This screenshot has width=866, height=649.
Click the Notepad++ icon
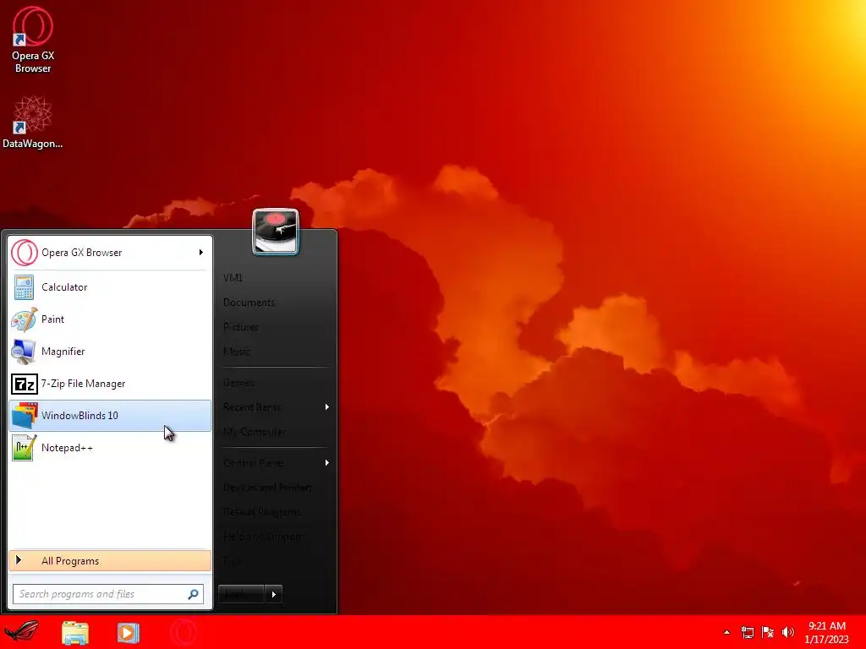(x=24, y=448)
